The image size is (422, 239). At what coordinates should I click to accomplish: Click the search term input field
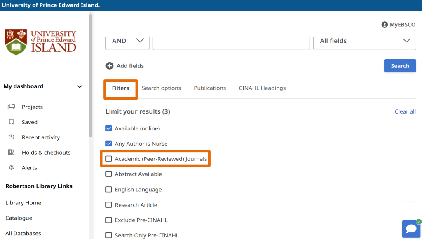point(231,41)
